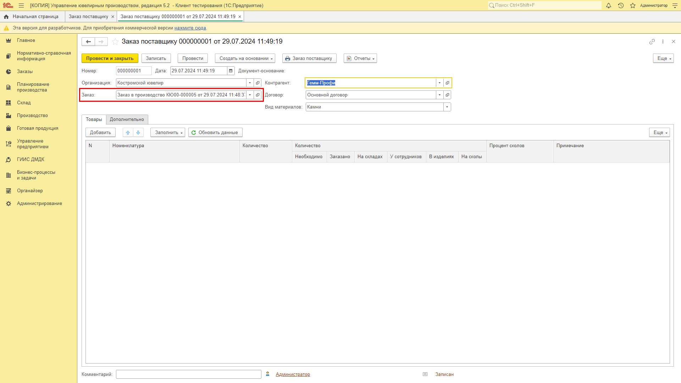
Task: Focus the Комментарий input field
Action: (189, 374)
